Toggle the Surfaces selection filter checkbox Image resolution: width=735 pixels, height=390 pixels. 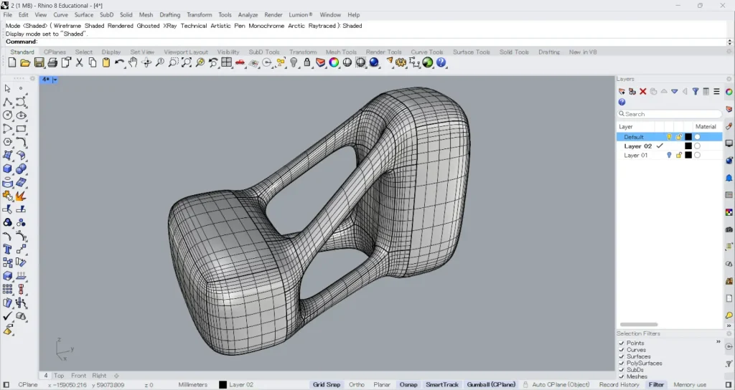click(x=622, y=356)
